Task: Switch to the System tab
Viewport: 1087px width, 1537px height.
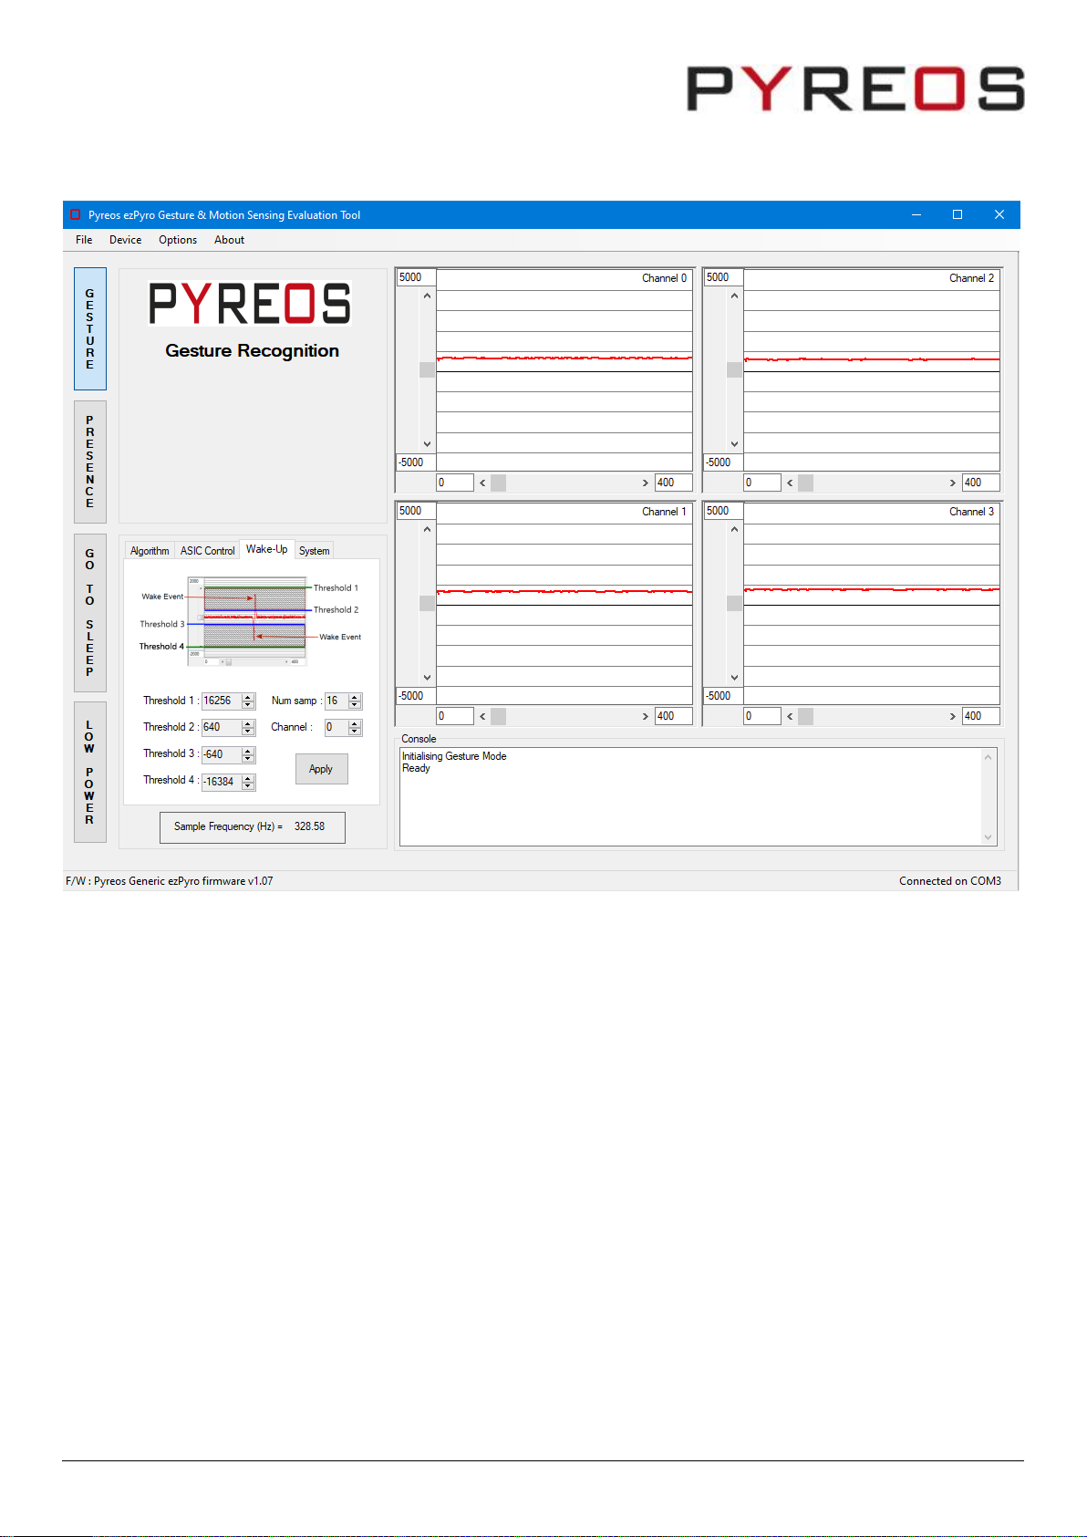Action: coord(314,551)
